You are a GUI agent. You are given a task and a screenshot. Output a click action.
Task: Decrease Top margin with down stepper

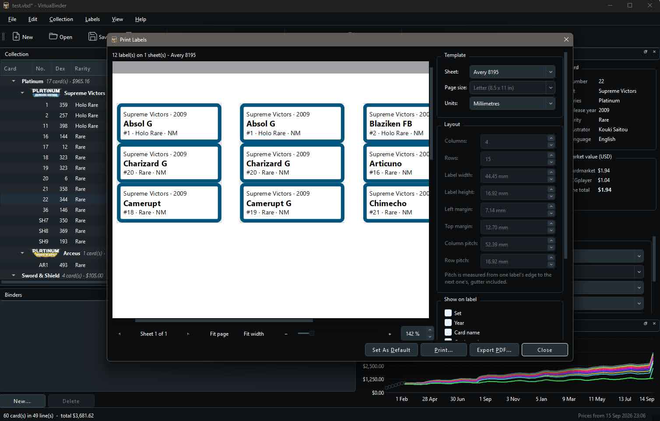551,231
